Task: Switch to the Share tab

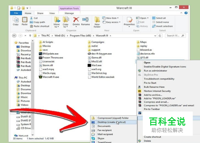Action: 40,13
